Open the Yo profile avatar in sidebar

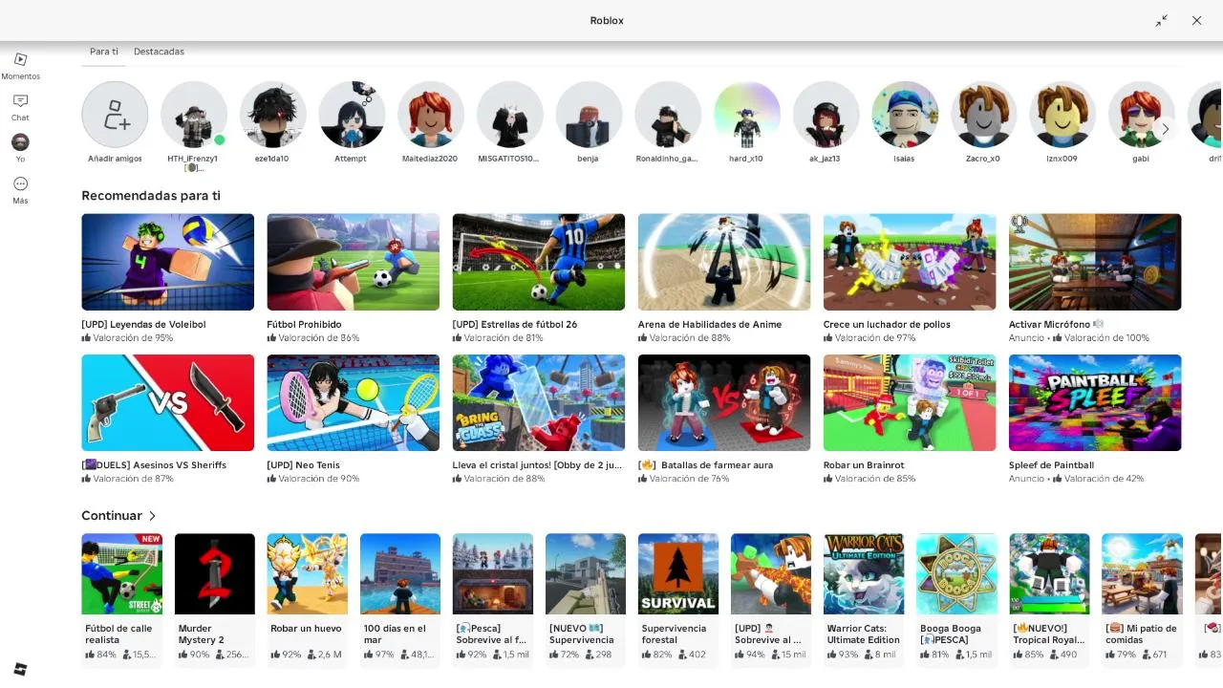[x=20, y=142]
